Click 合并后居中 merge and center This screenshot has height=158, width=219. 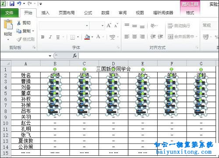tap(181, 37)
